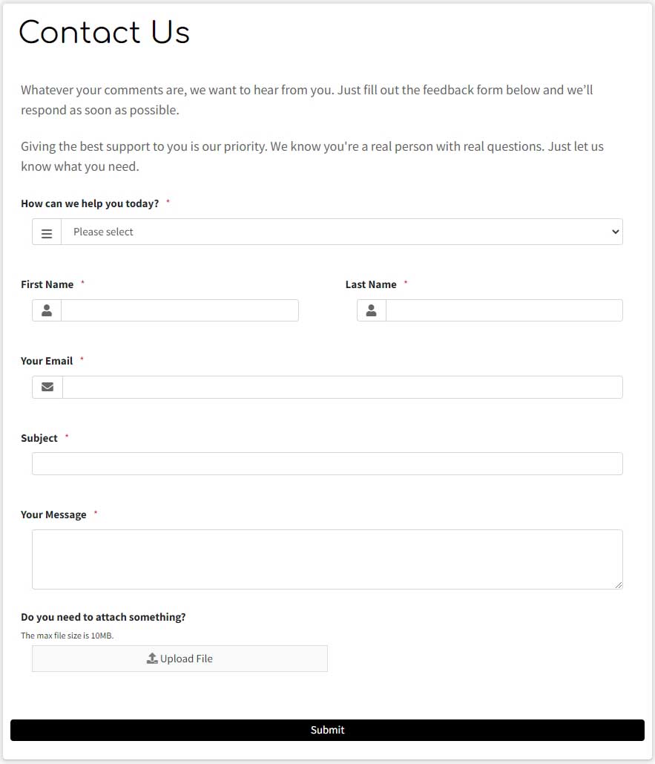Click inside the Your Message text area

click(327, 557)
